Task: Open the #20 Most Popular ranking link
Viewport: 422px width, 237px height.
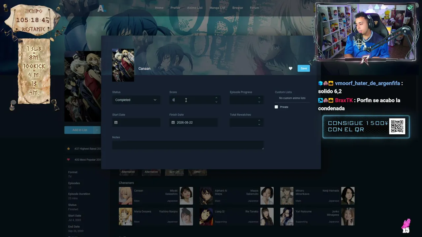Action: click(88, 160)
